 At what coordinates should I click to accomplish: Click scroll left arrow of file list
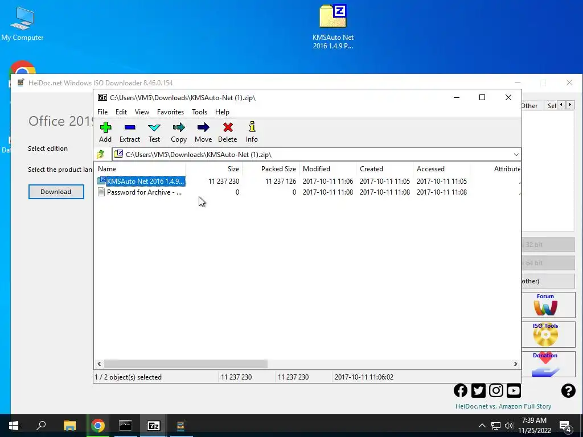[99, 364]
